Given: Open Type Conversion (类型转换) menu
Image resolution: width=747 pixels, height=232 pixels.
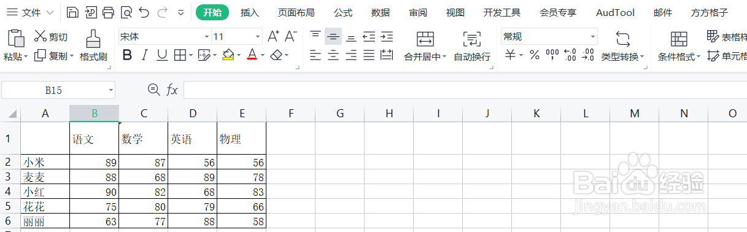Looking at the screenshot, I should [622, 47].
